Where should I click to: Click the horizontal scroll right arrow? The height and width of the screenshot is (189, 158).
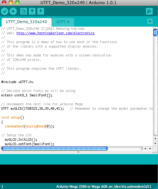click(150, 148)
